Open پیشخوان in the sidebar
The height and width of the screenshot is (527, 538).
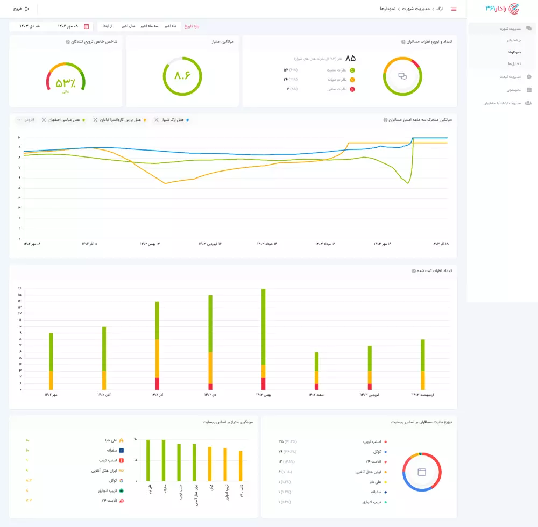[x=514, y=40]
